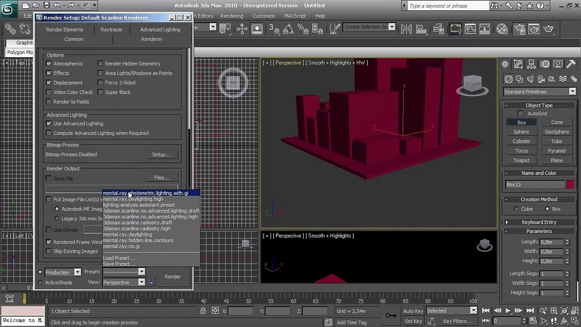Click the key-shaped Set Keys icon
Viewport: 581px width, 327px height.
(x=392, y=315)
